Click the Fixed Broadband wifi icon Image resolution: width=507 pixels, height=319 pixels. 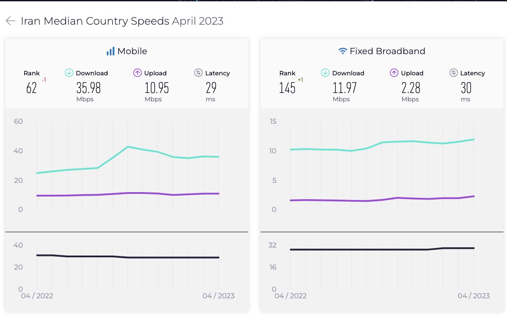pos(343,52)
